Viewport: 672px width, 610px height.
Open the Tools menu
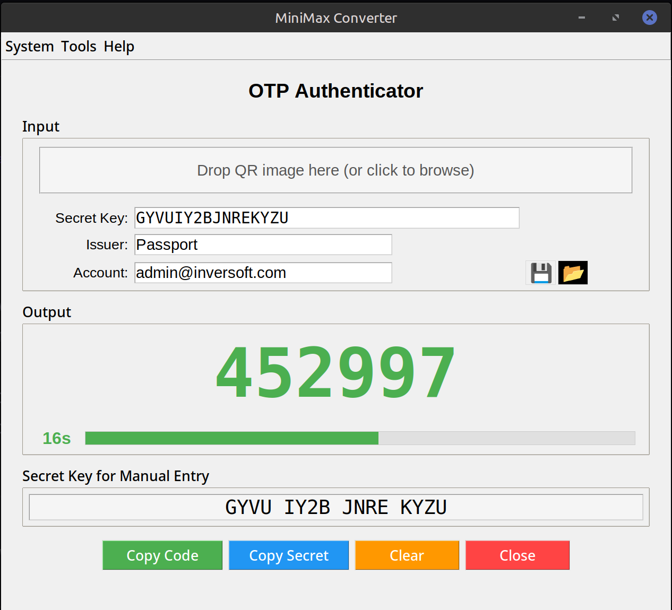tap(79, 47)
